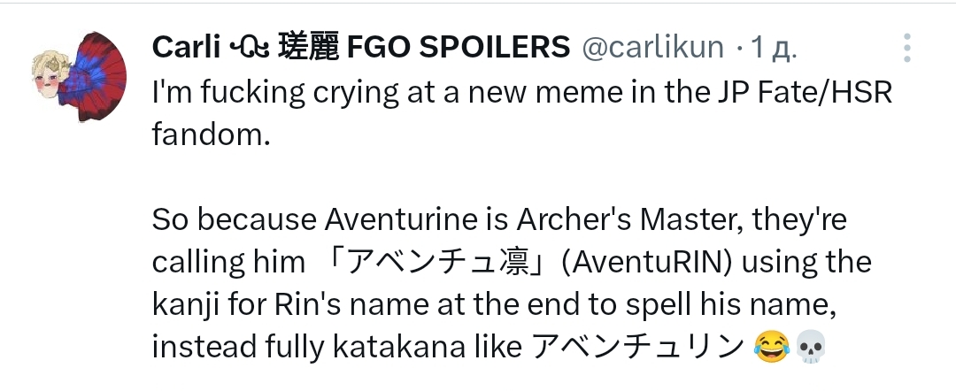This screenshot has width=956, height=391.
Task: Open Carli's profile picture avatar
Action: click(x=80, y=77)
